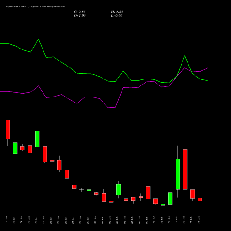Click the chart title text BAJFINANCE CE Option
Viewport: 231px width, 231px height.
[x=35, y=7]
